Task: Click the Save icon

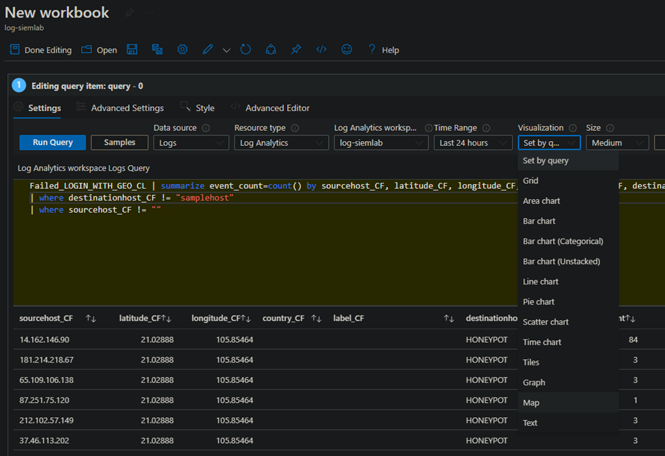Action: tap(132, 49)
